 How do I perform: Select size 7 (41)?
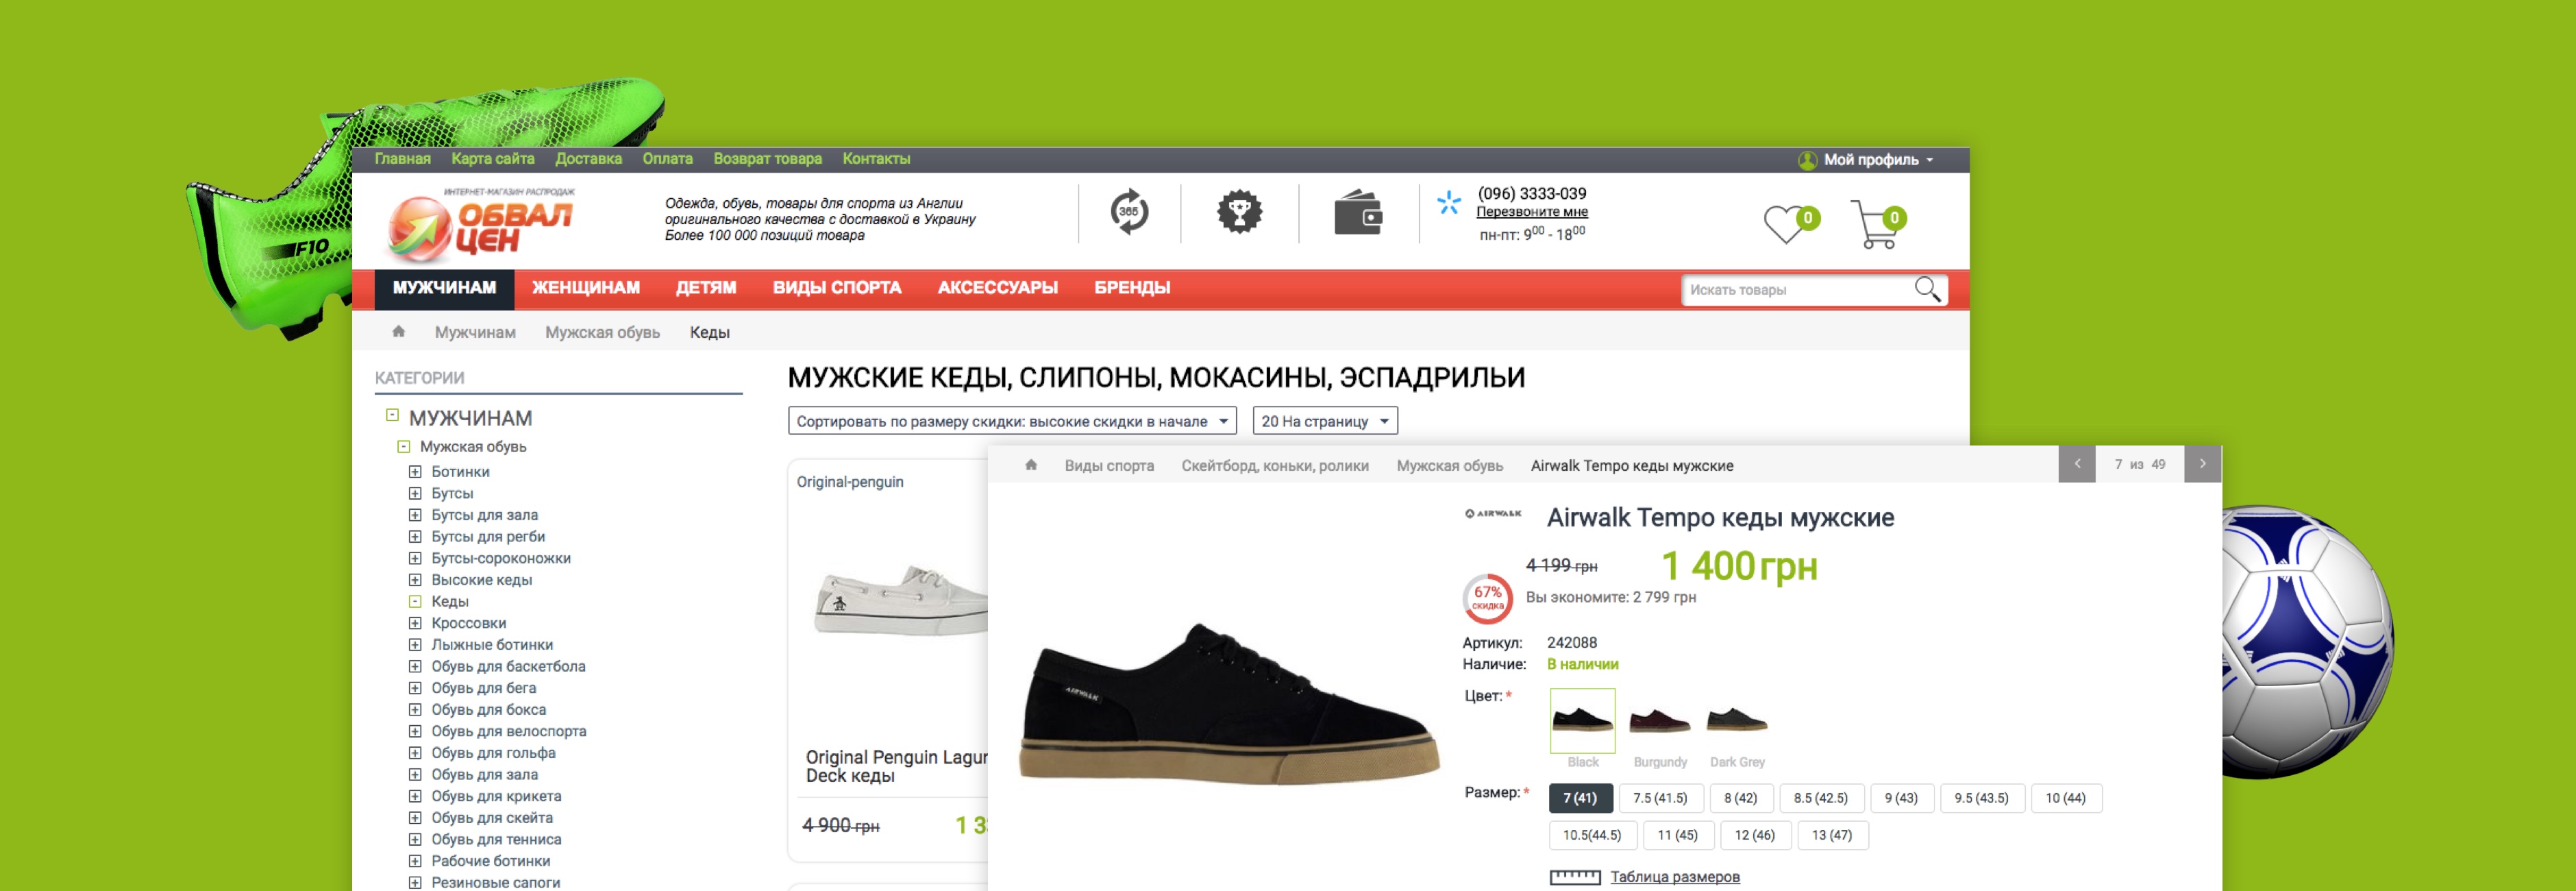coord(1580,798)
